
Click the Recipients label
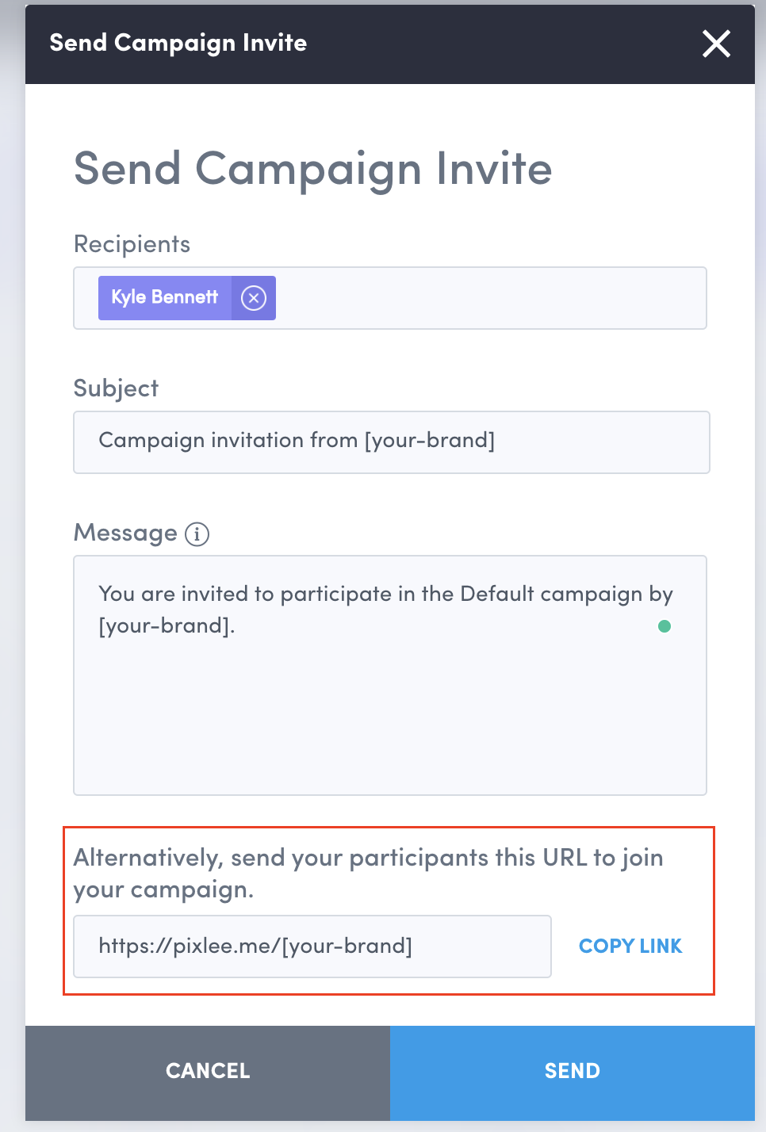click(x=132, y=244)
